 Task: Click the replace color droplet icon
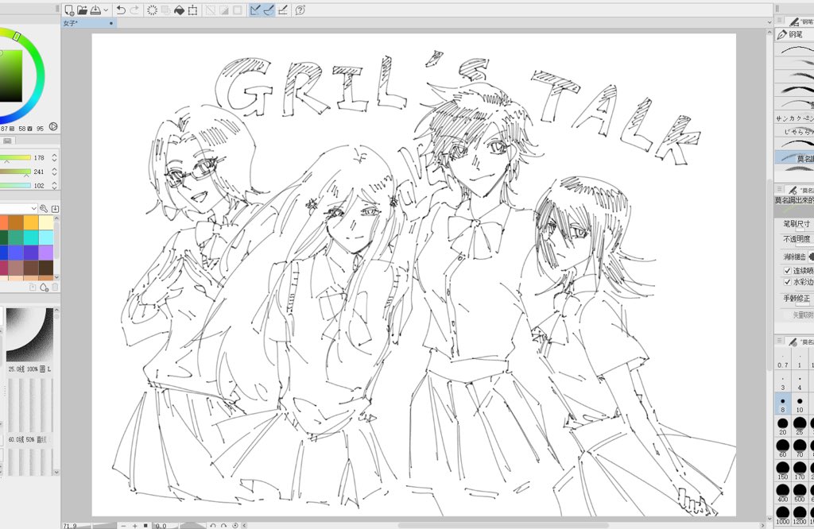pos(44,287)
